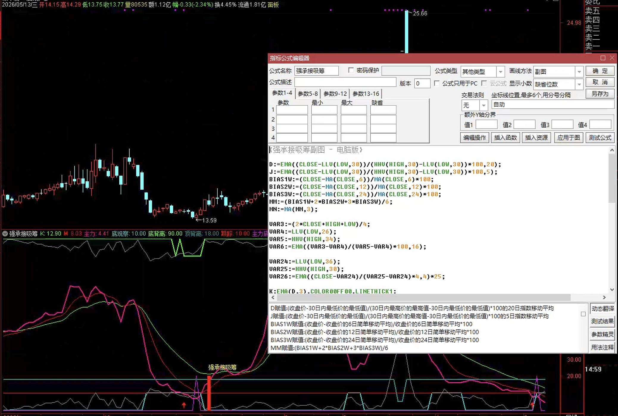
Task: Edit the 公式名称 name field
Action: pos(316,71)
